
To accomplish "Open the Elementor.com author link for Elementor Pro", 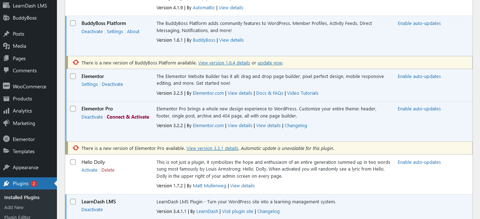I will click(208, 125).
